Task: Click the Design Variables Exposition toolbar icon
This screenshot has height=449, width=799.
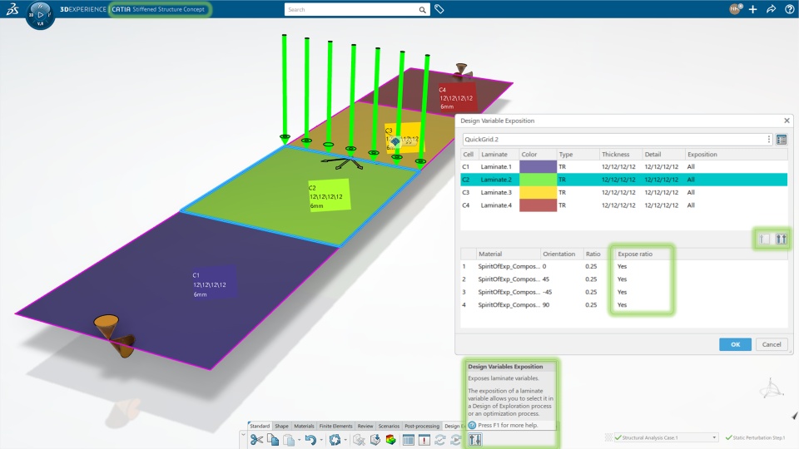Action: tap(475, 440)
